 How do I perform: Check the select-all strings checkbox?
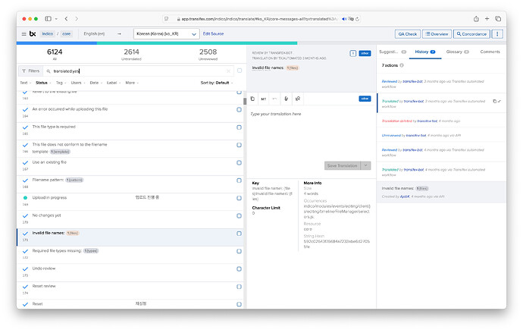click(x=240, y=71)
